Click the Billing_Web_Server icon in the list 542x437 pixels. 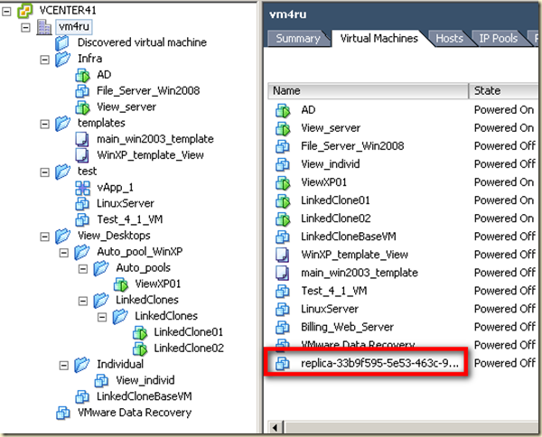[283, 328]
